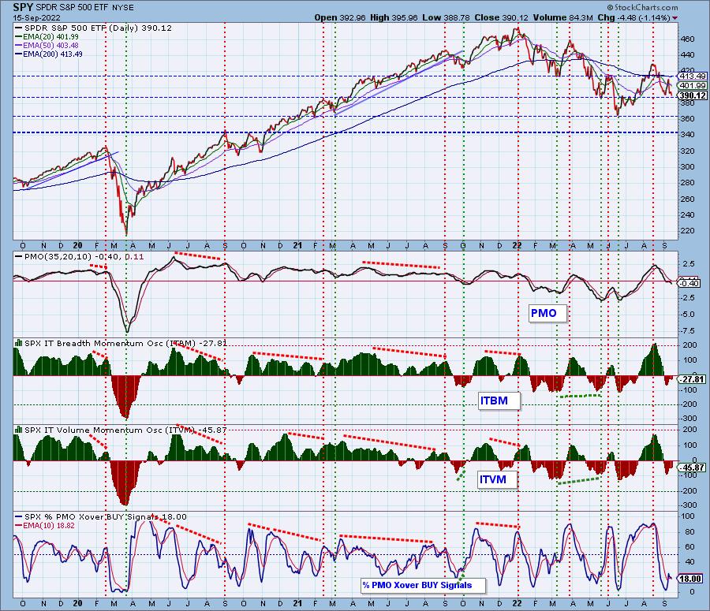Viewport: 710px width, 611px height.
Task: Click the StockCharts.com watermark link
Action: 642,7
